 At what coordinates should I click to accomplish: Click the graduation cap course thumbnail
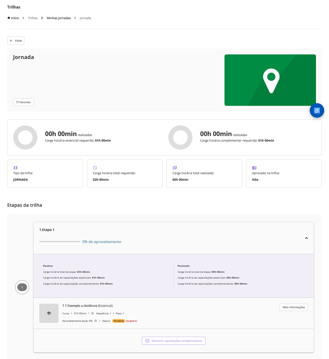[49, 313]
